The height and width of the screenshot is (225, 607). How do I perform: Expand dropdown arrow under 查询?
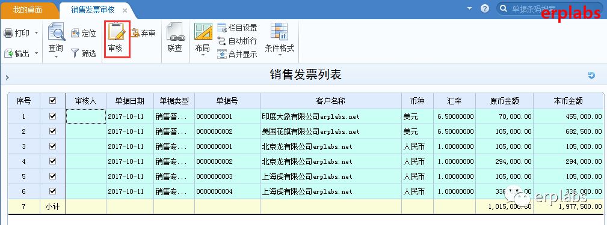pos(56,57)
